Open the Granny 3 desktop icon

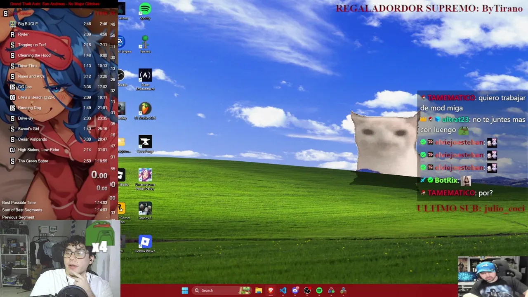point(145,211)
